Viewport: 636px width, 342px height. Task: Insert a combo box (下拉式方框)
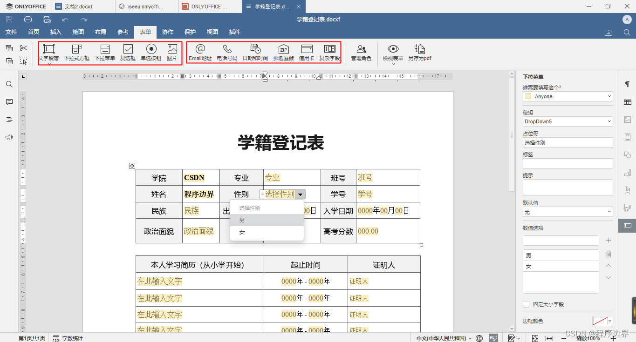point(77,53)
